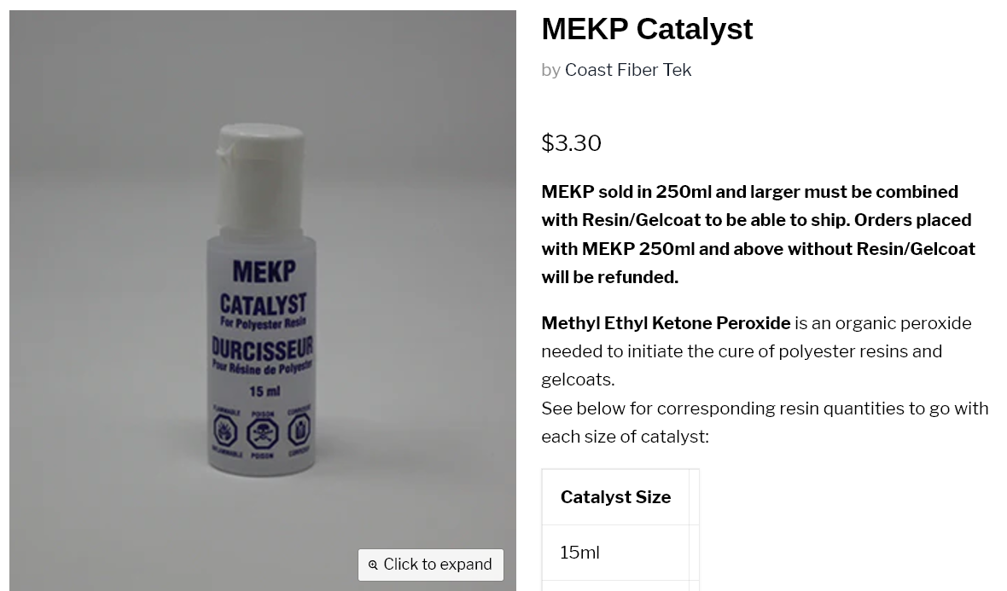Click the bold "Methyl Ethyl Ketone Peroxide" text
1007x591 pixels.
(666, 323)
